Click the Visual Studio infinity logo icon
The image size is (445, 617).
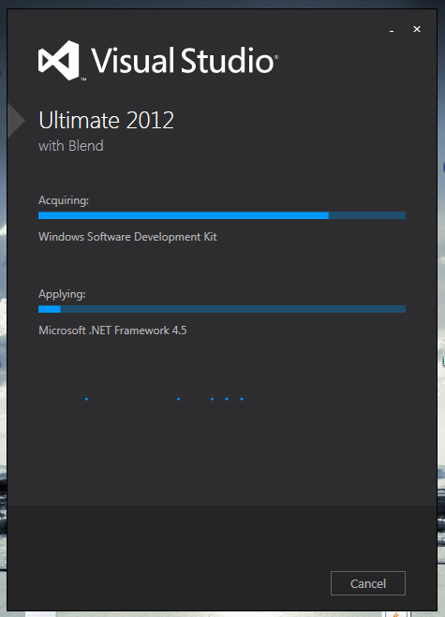[x=59, y=61]
